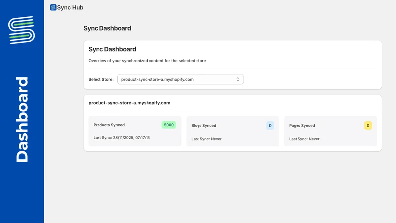Click the Blogs Synced label

coord(203,126)
